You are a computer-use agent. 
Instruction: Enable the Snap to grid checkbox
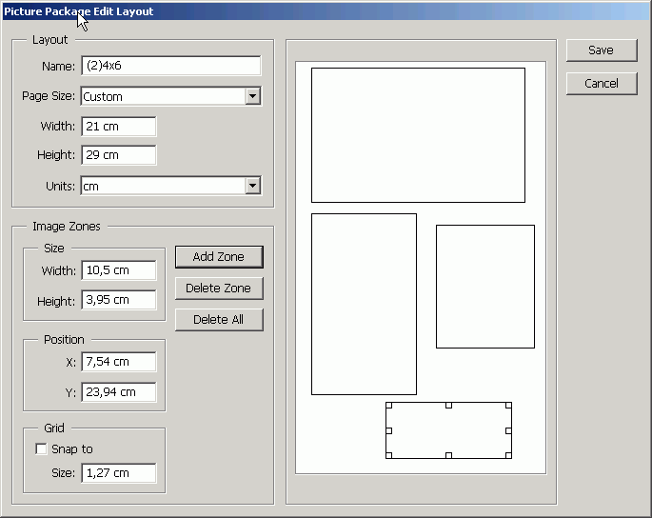click(x=41, y=448)
